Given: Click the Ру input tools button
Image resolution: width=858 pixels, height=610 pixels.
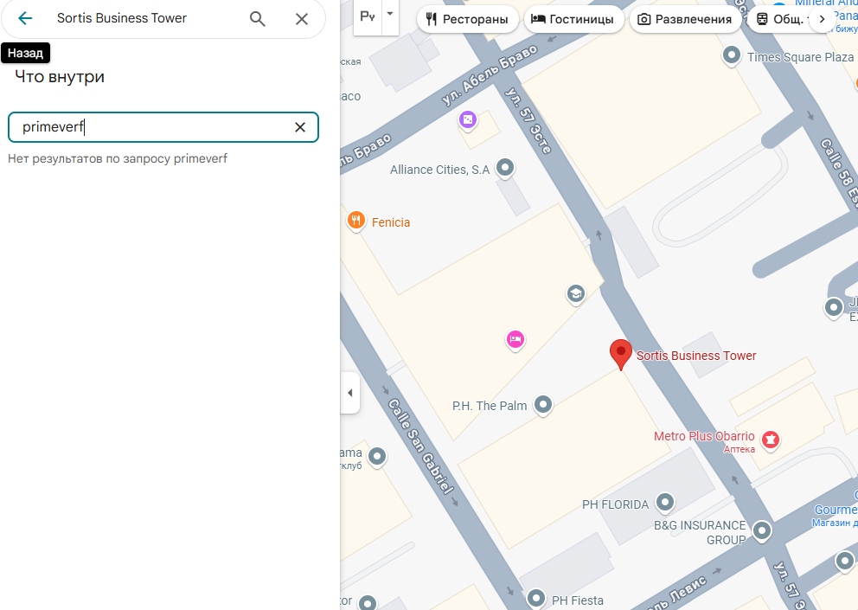Looking at the screenshot, I should (368, 16).
